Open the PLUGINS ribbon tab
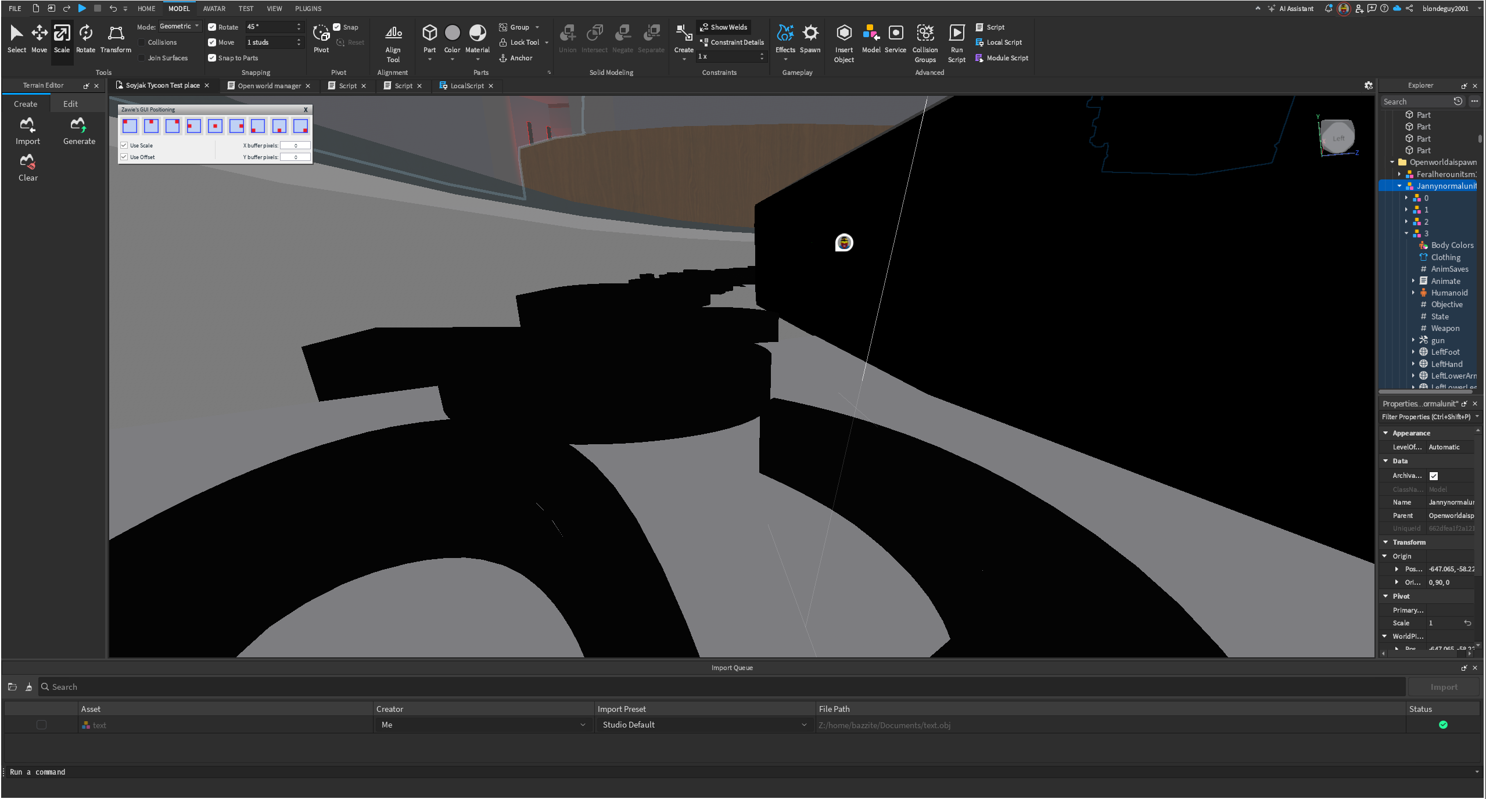Screen dimensions: 1486x799 click(308, 9)
